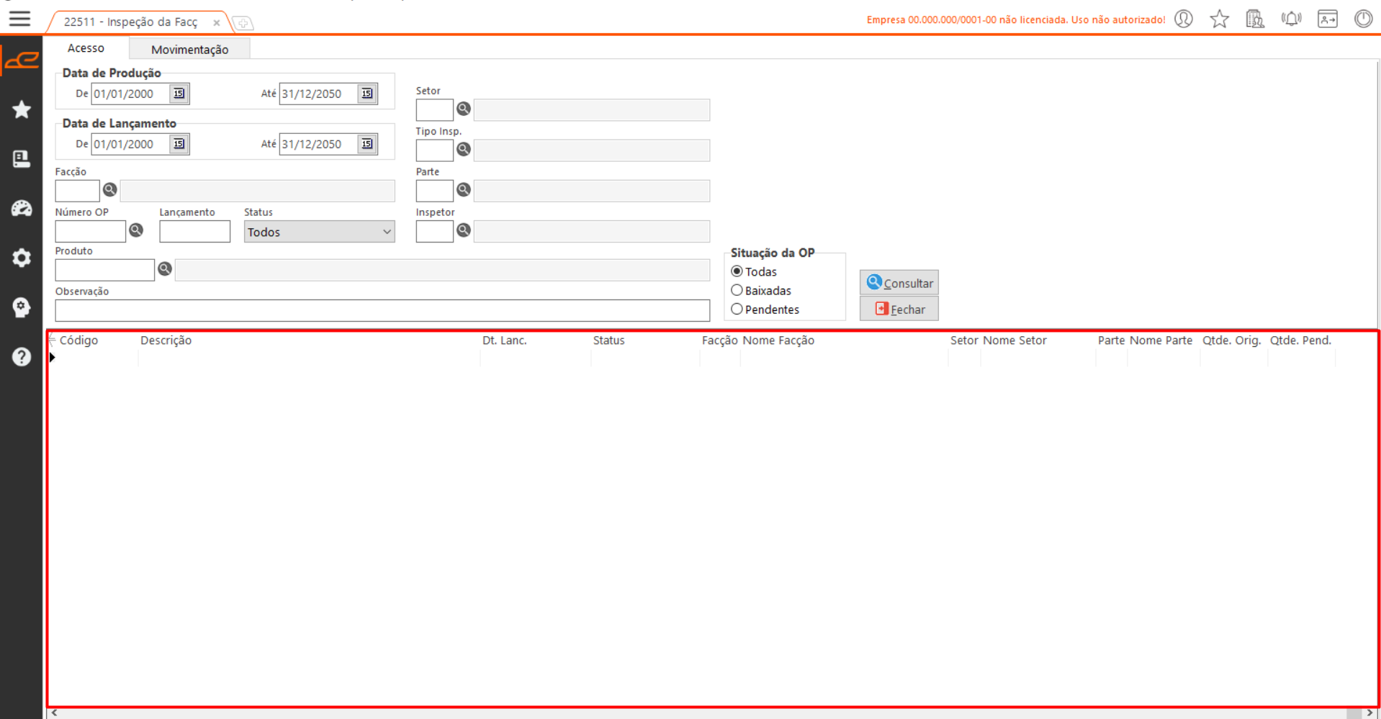Switch to the Movimentação tab
Image resolution: width=1381 pixels, height=719 pixels.
pos(189,49)
